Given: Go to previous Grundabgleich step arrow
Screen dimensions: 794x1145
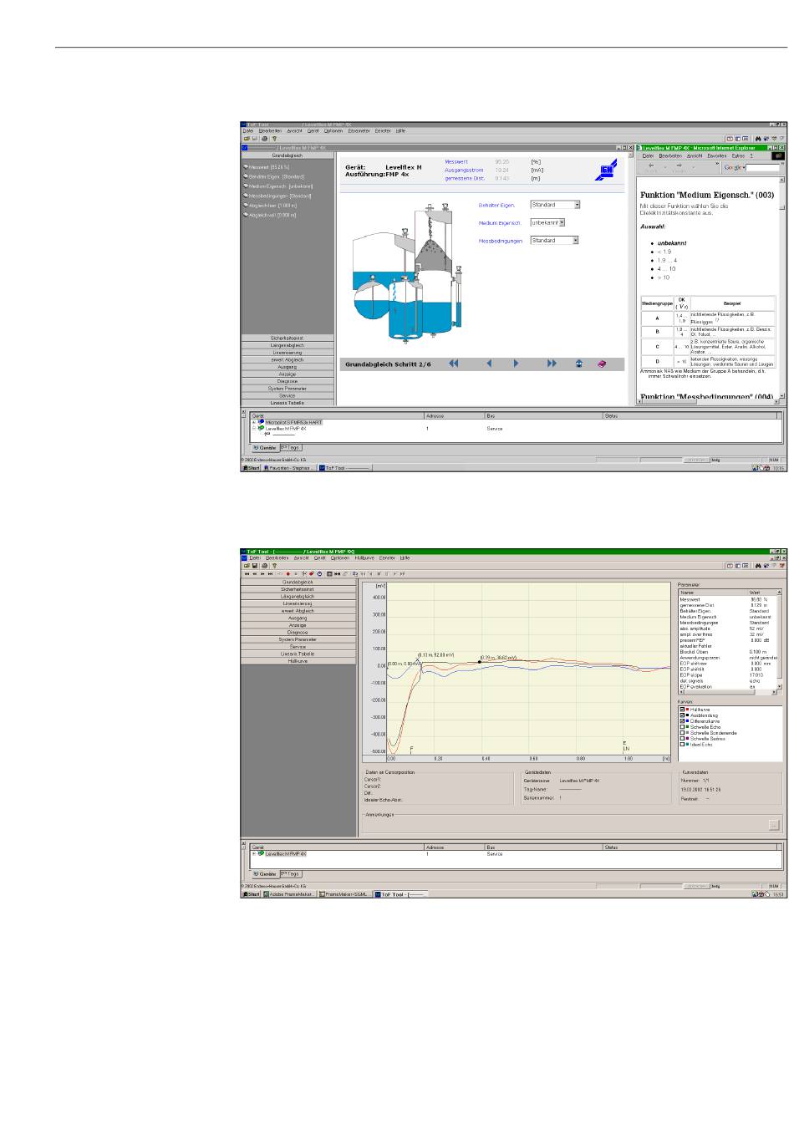Looking at the screenshot, I should (x=489, y=364).
